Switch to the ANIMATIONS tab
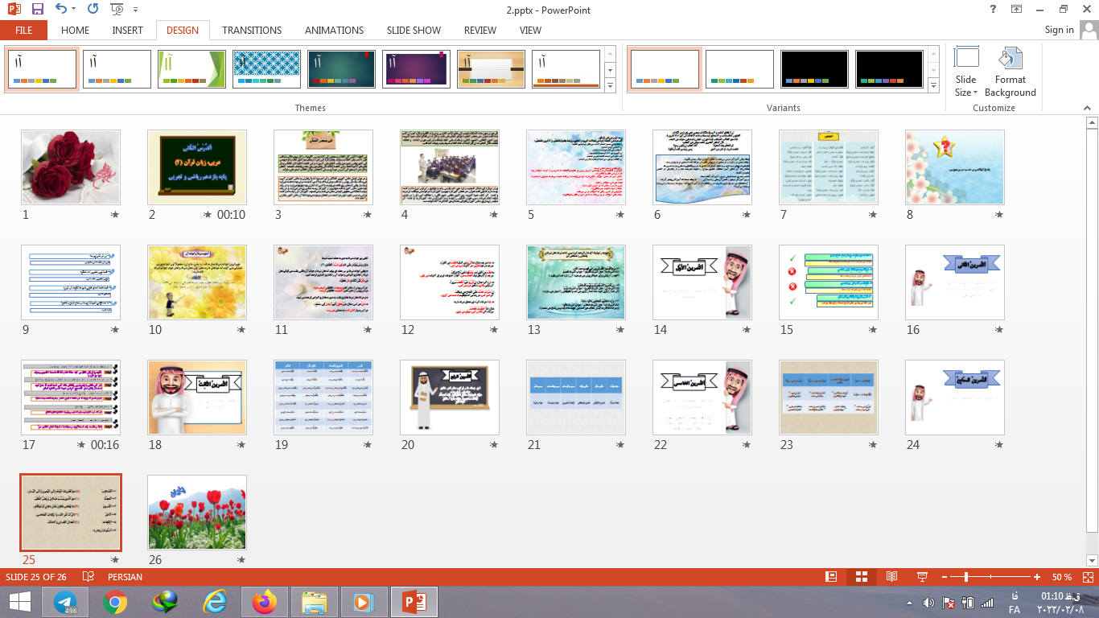Image resolution: width=1099 pixels, height=618 pixels. pyautogui.click(x=334, y=30)
